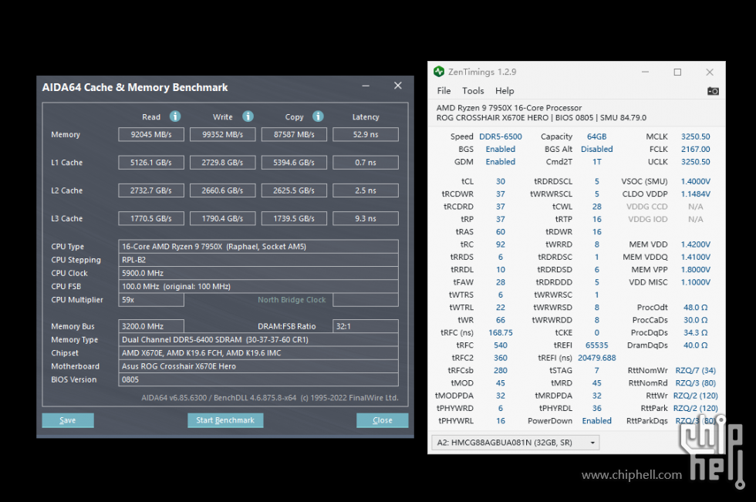Click the ZenTimings camera screenshot icon
This screenshot has width=756, height=502.
713,91
